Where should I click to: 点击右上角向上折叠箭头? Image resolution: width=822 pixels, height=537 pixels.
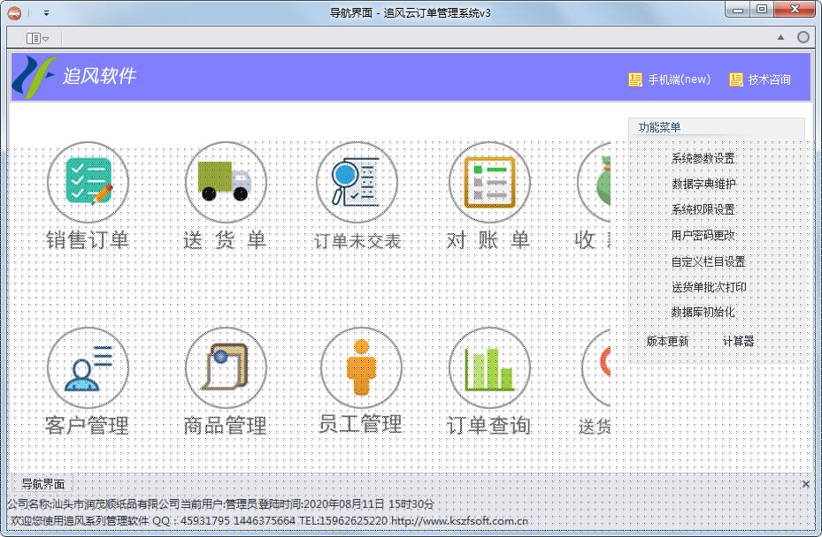[x=780, y=36]
